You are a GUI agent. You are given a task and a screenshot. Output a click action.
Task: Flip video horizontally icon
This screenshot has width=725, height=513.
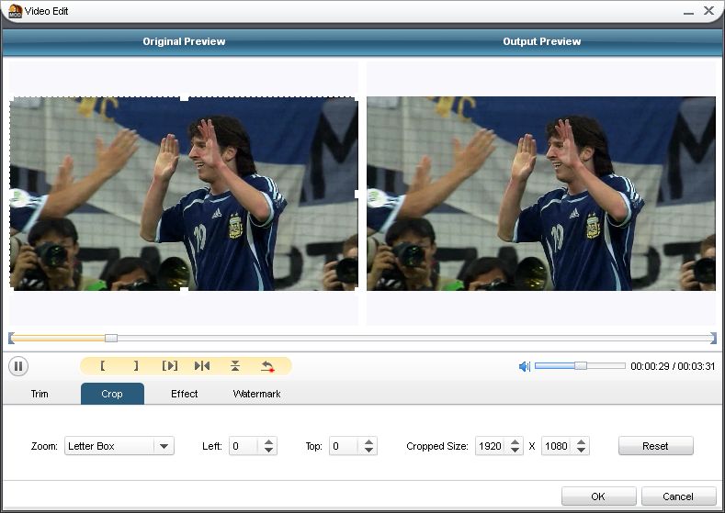pos(202,365)
